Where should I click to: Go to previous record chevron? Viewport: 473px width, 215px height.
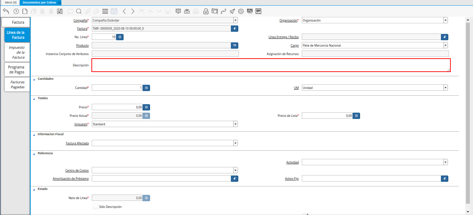pyautogui.click(x=124, y=11)
